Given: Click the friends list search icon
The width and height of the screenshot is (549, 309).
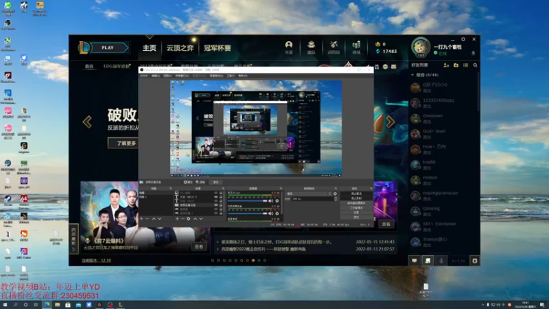Looking at the screenshot, I should point(475,65).
